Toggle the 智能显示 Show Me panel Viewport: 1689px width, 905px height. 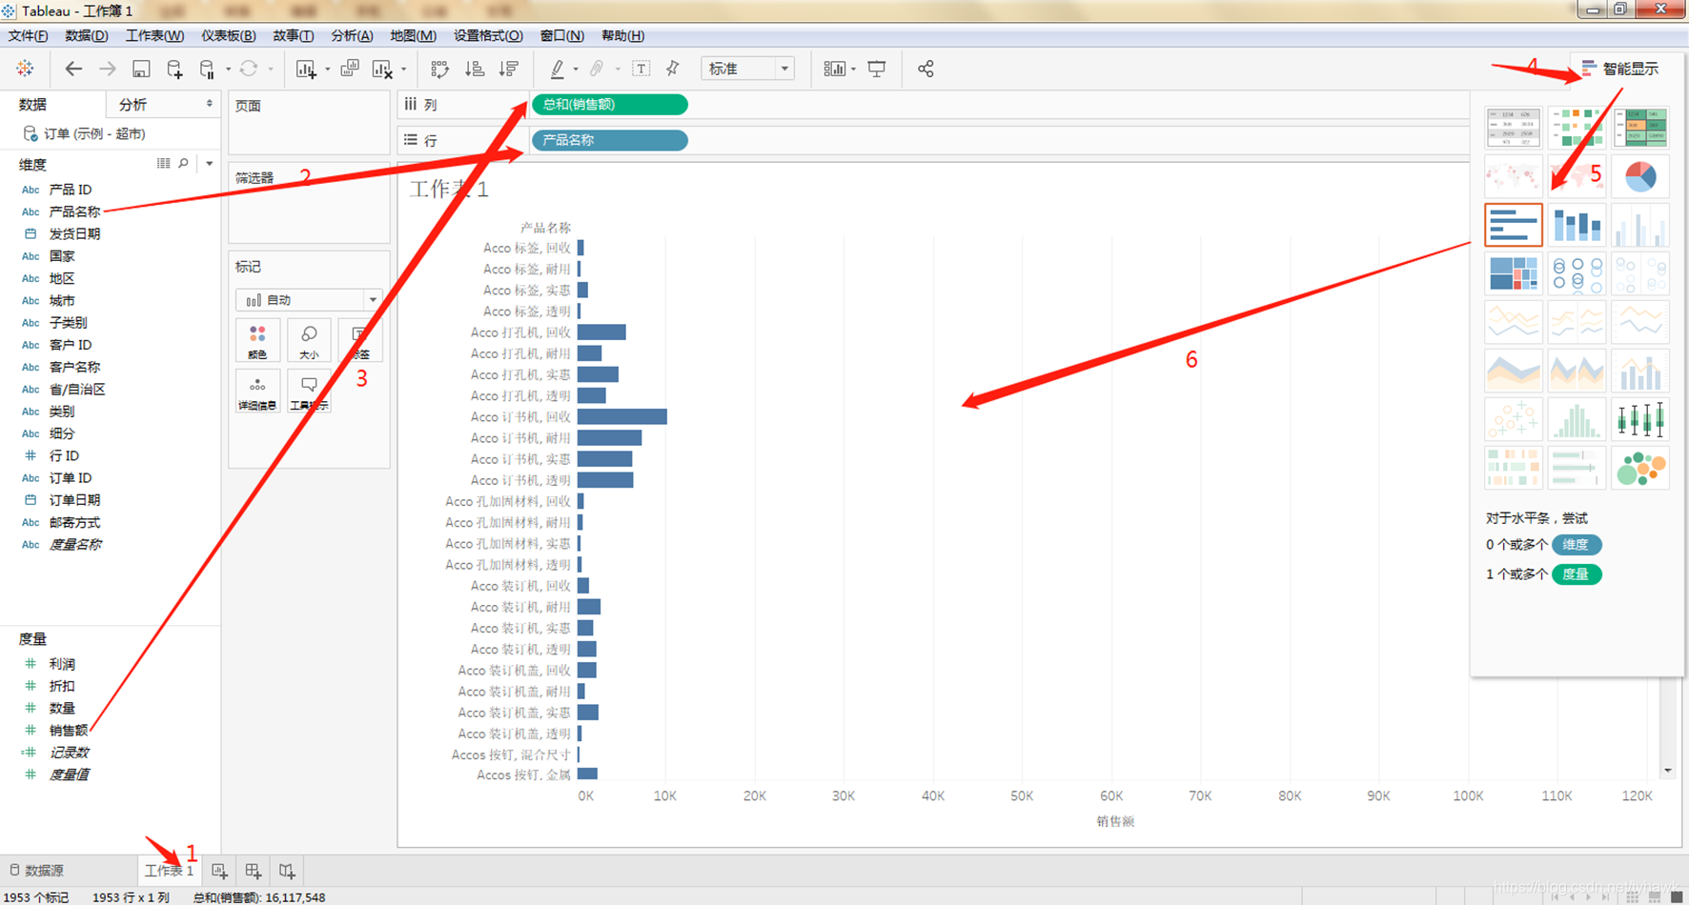click(x=1620, y=69)
